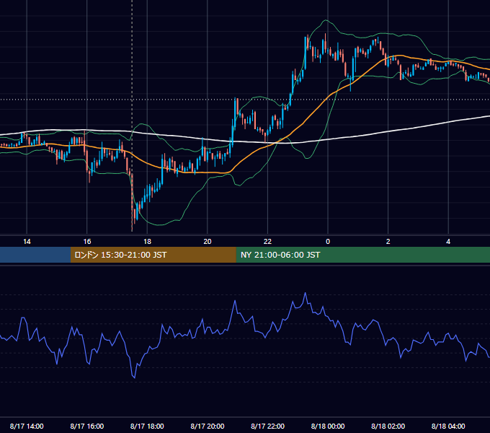Click the 8/17 22:00 date label
Screen dimensions: 490x433
[268, 426]
